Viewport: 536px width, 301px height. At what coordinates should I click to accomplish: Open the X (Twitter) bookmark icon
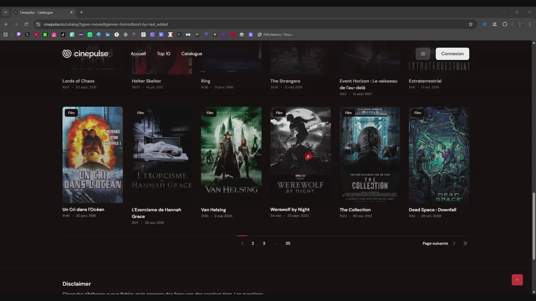27,35
